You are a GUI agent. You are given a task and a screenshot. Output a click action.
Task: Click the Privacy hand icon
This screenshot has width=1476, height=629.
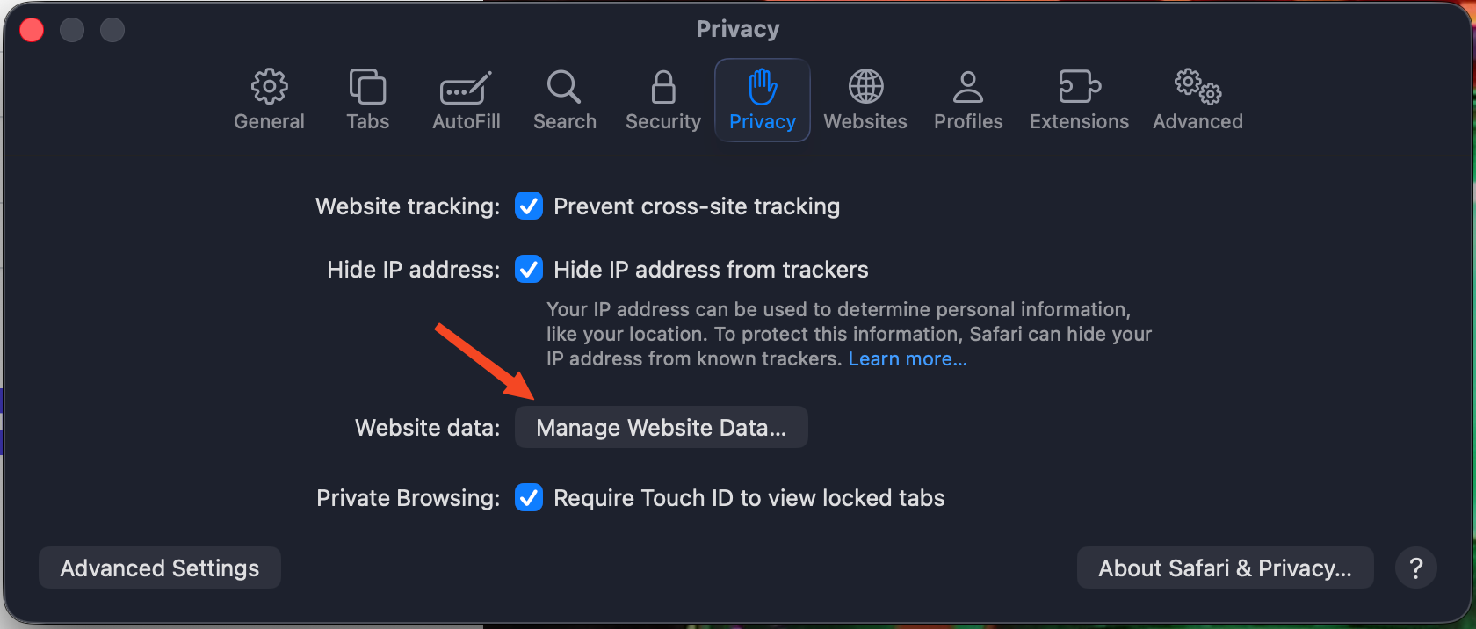pyautogui.click(x=762, y=87)
